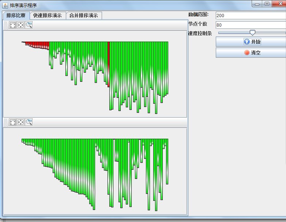The image size is (286, 222).
Task: Click the 速度控制条 label
Action: point(200,33)
